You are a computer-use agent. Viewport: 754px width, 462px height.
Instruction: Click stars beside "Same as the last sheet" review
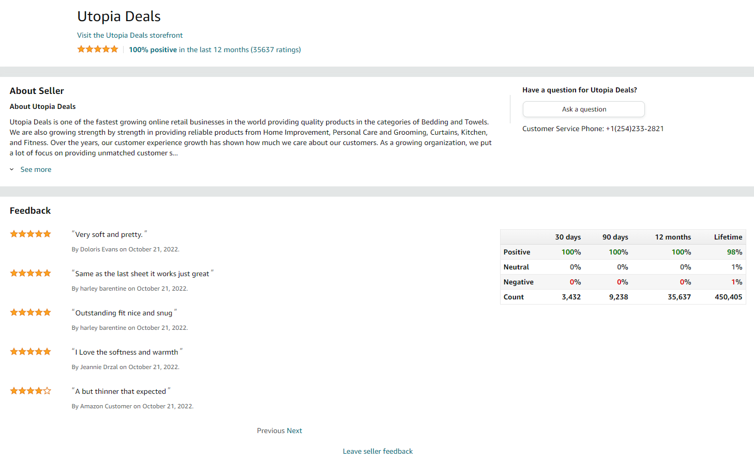(31, 273)
